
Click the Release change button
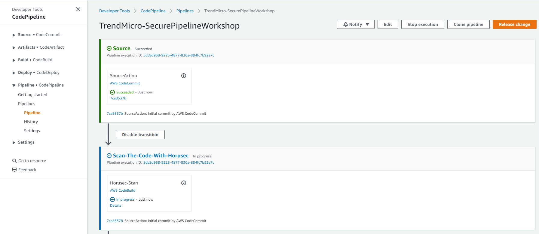(x=515, y=24)
